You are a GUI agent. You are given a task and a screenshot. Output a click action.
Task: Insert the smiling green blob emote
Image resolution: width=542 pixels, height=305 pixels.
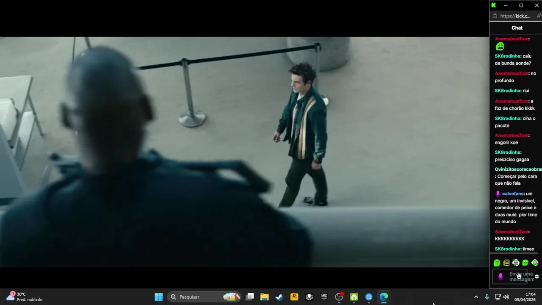point(525,263)
